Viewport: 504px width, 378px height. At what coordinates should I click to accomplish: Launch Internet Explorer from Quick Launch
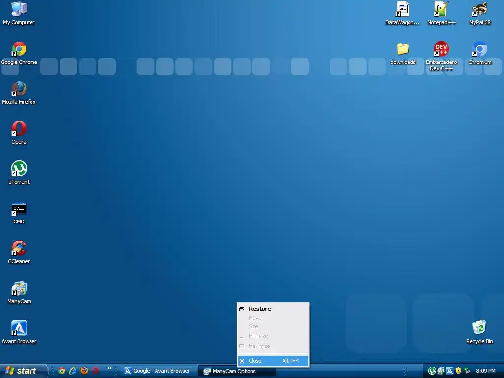tap(73, 371)
